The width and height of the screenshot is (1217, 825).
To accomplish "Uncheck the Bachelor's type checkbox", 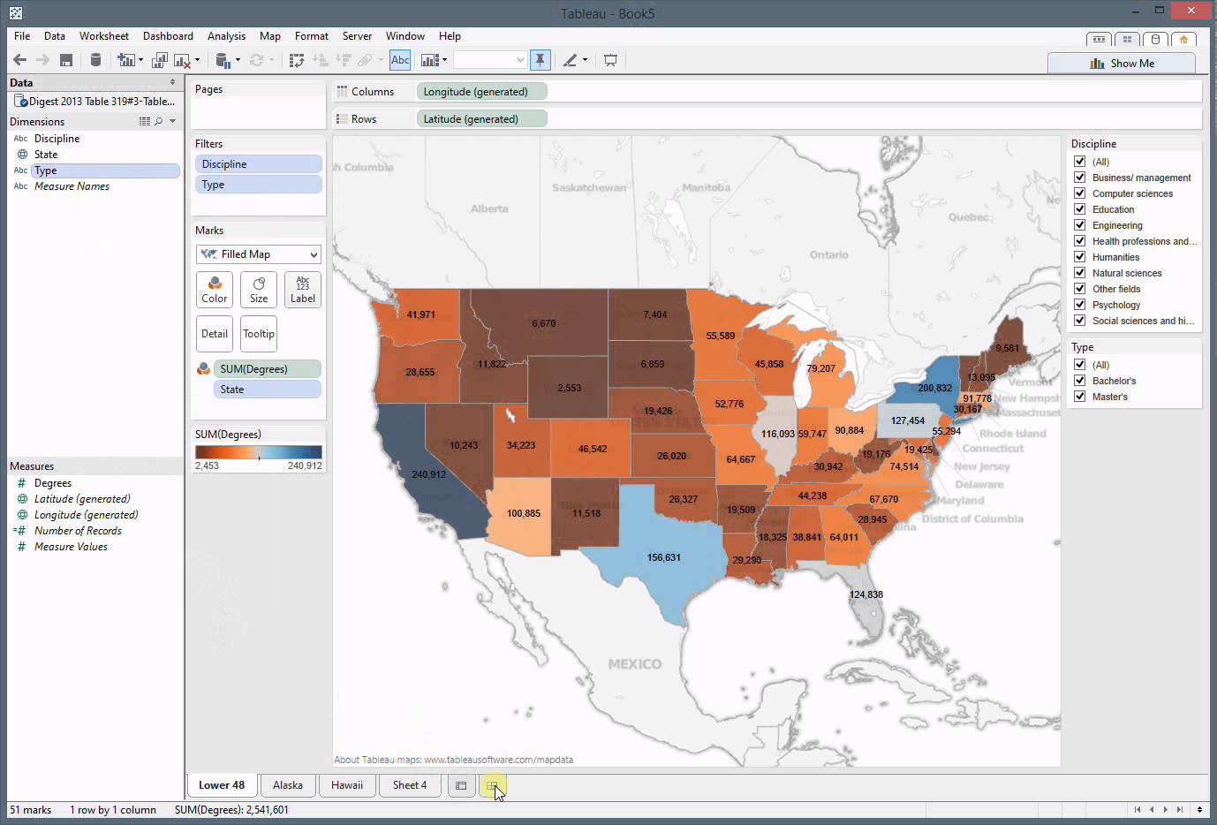I will 1079,381.
